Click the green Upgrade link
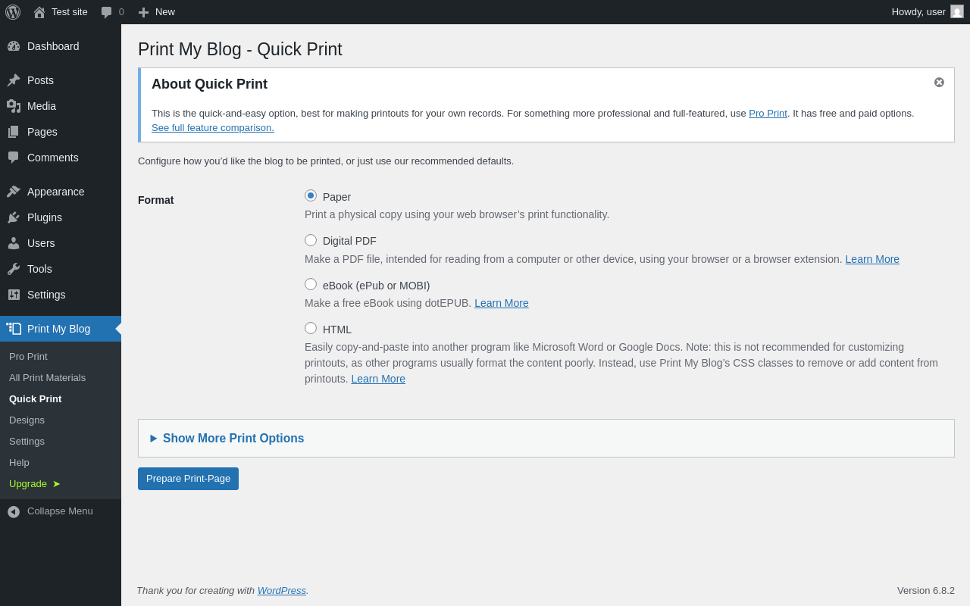This screenshot has height=606, width=970. point(34,483)
